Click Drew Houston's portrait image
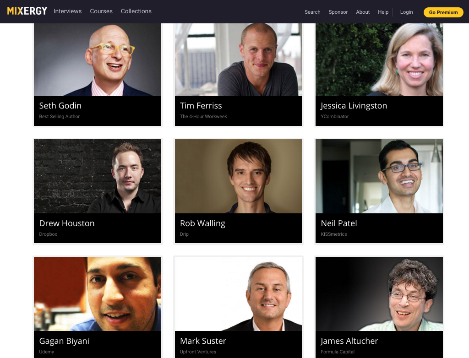The height and width of the screenshot is (358, 469). point(98,176)
